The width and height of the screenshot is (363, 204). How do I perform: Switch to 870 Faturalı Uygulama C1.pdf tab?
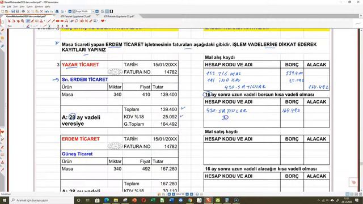pos(75,16)
